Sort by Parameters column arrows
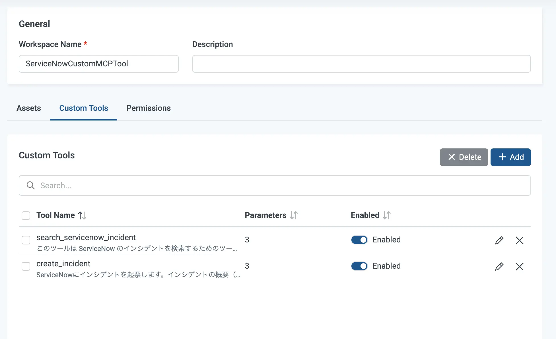556x339 pixels. point(294,215)
